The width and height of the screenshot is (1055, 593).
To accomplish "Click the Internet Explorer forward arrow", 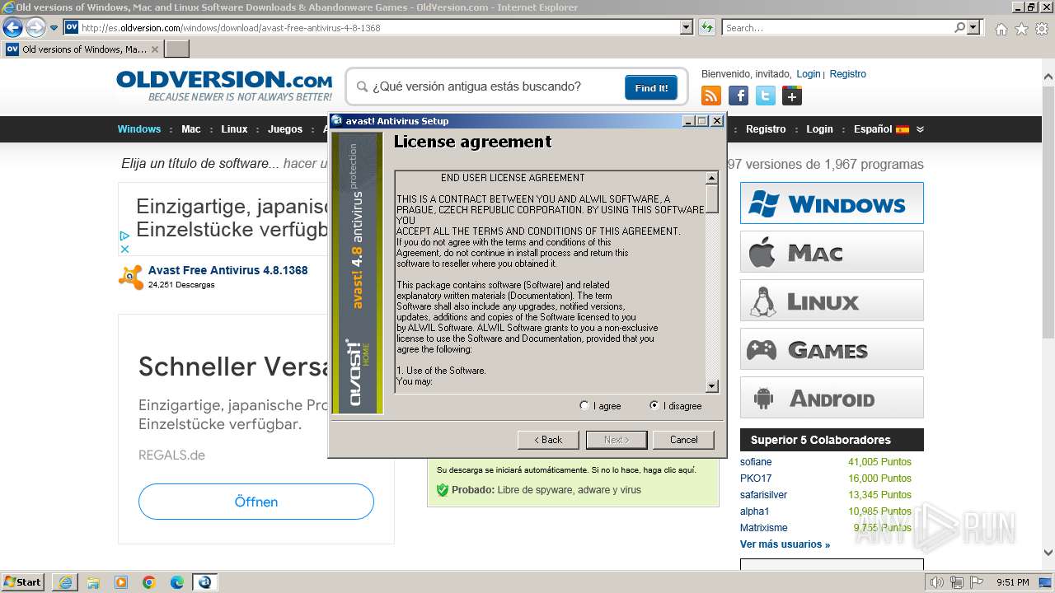I will click(35, 27).
